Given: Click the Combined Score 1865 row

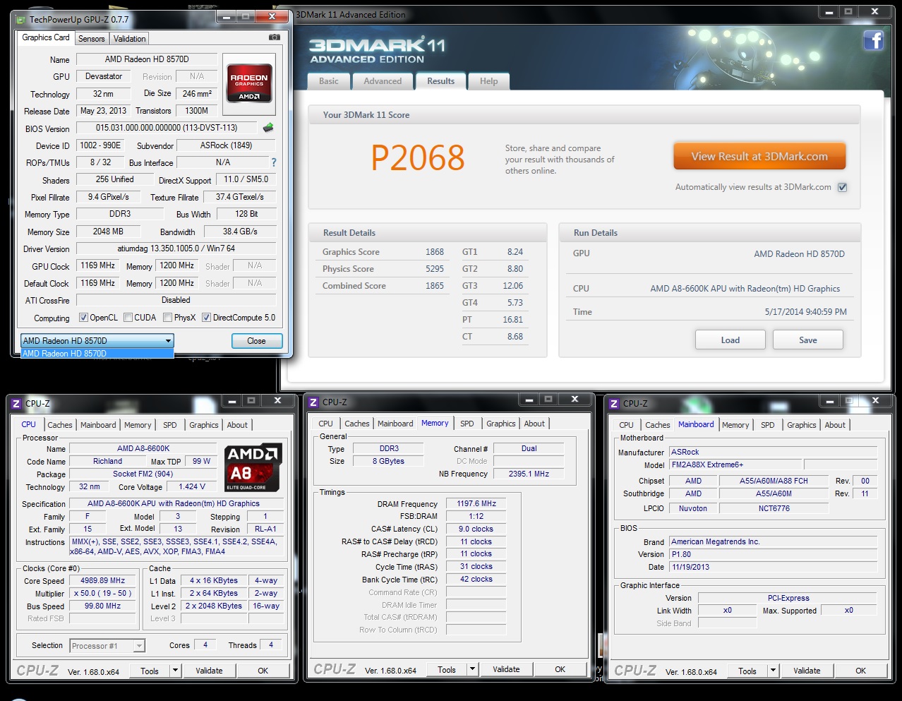Looking at the screenshot, I should (x=383, y=286).
